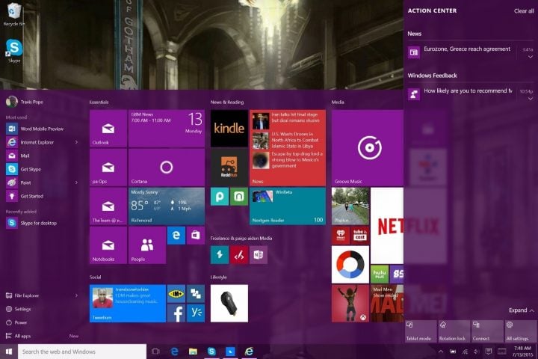
Task: Click Power in the Start menu
Action: pyautogui.click(x=16, y=322)
